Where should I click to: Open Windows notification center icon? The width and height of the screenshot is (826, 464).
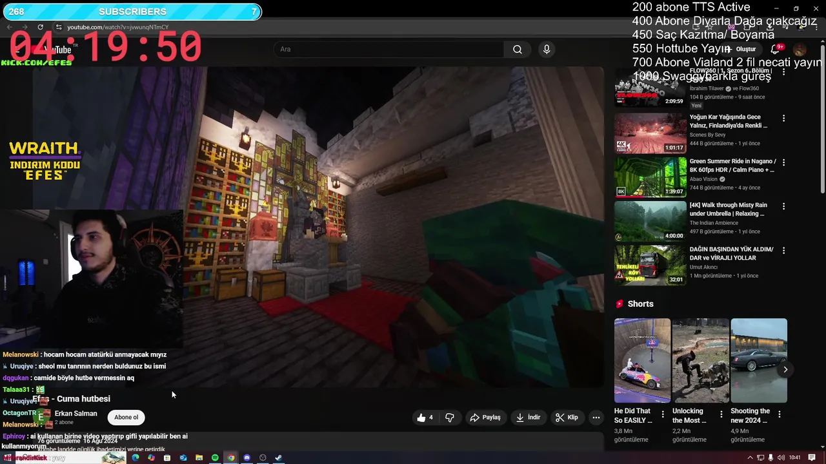pos(812,458)
